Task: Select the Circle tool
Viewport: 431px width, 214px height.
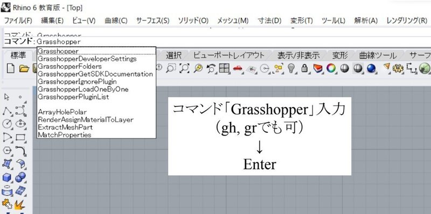Action: coord(7,124)
